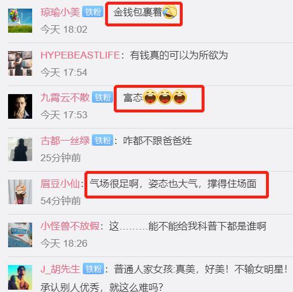Open 小怪兽不放假's profile avatar

tap(20, 235)
